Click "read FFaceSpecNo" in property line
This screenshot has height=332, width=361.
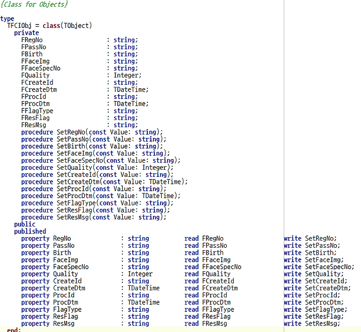click(x=213, y=267)
